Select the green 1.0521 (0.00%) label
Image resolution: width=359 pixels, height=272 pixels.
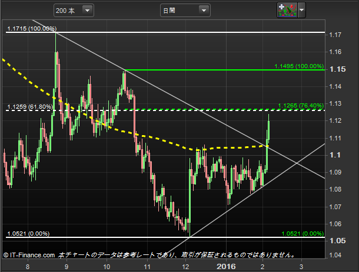pyautogui.click(x=303, y=234)
